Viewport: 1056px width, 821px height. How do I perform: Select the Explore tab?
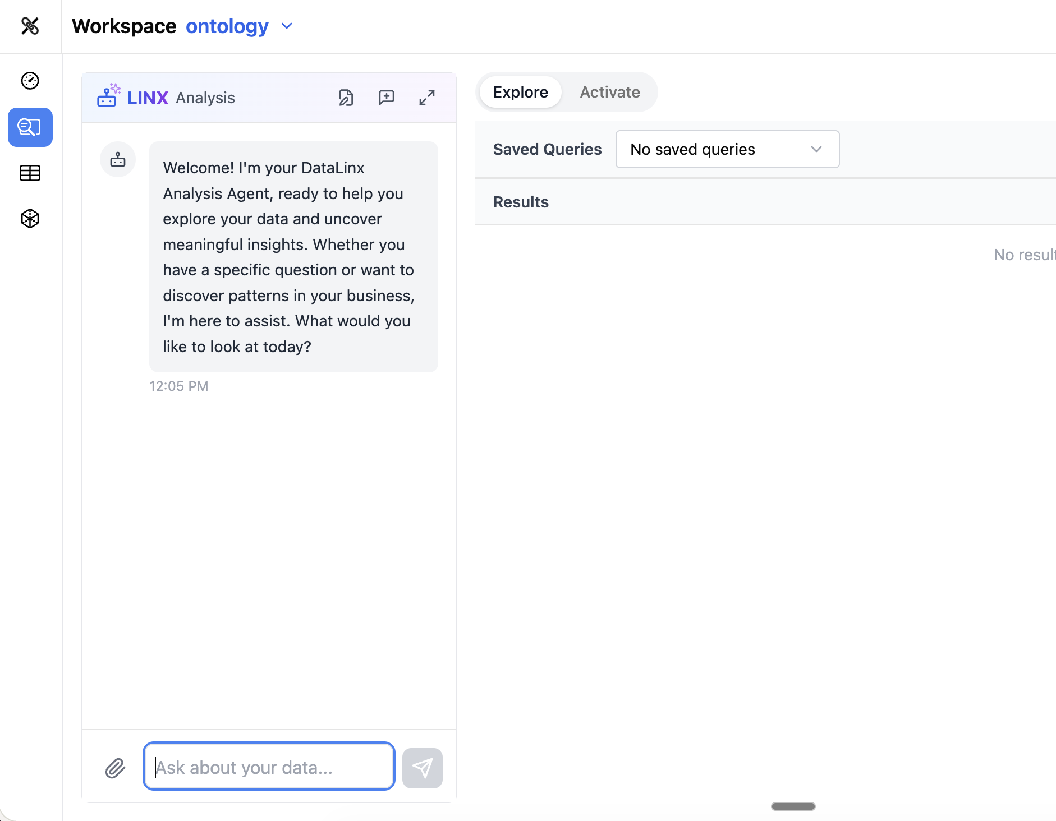(520, 92)
